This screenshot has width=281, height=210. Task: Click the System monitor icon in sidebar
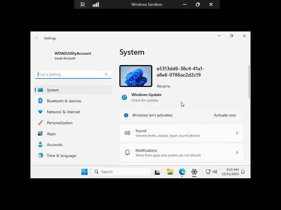point(40,90)
